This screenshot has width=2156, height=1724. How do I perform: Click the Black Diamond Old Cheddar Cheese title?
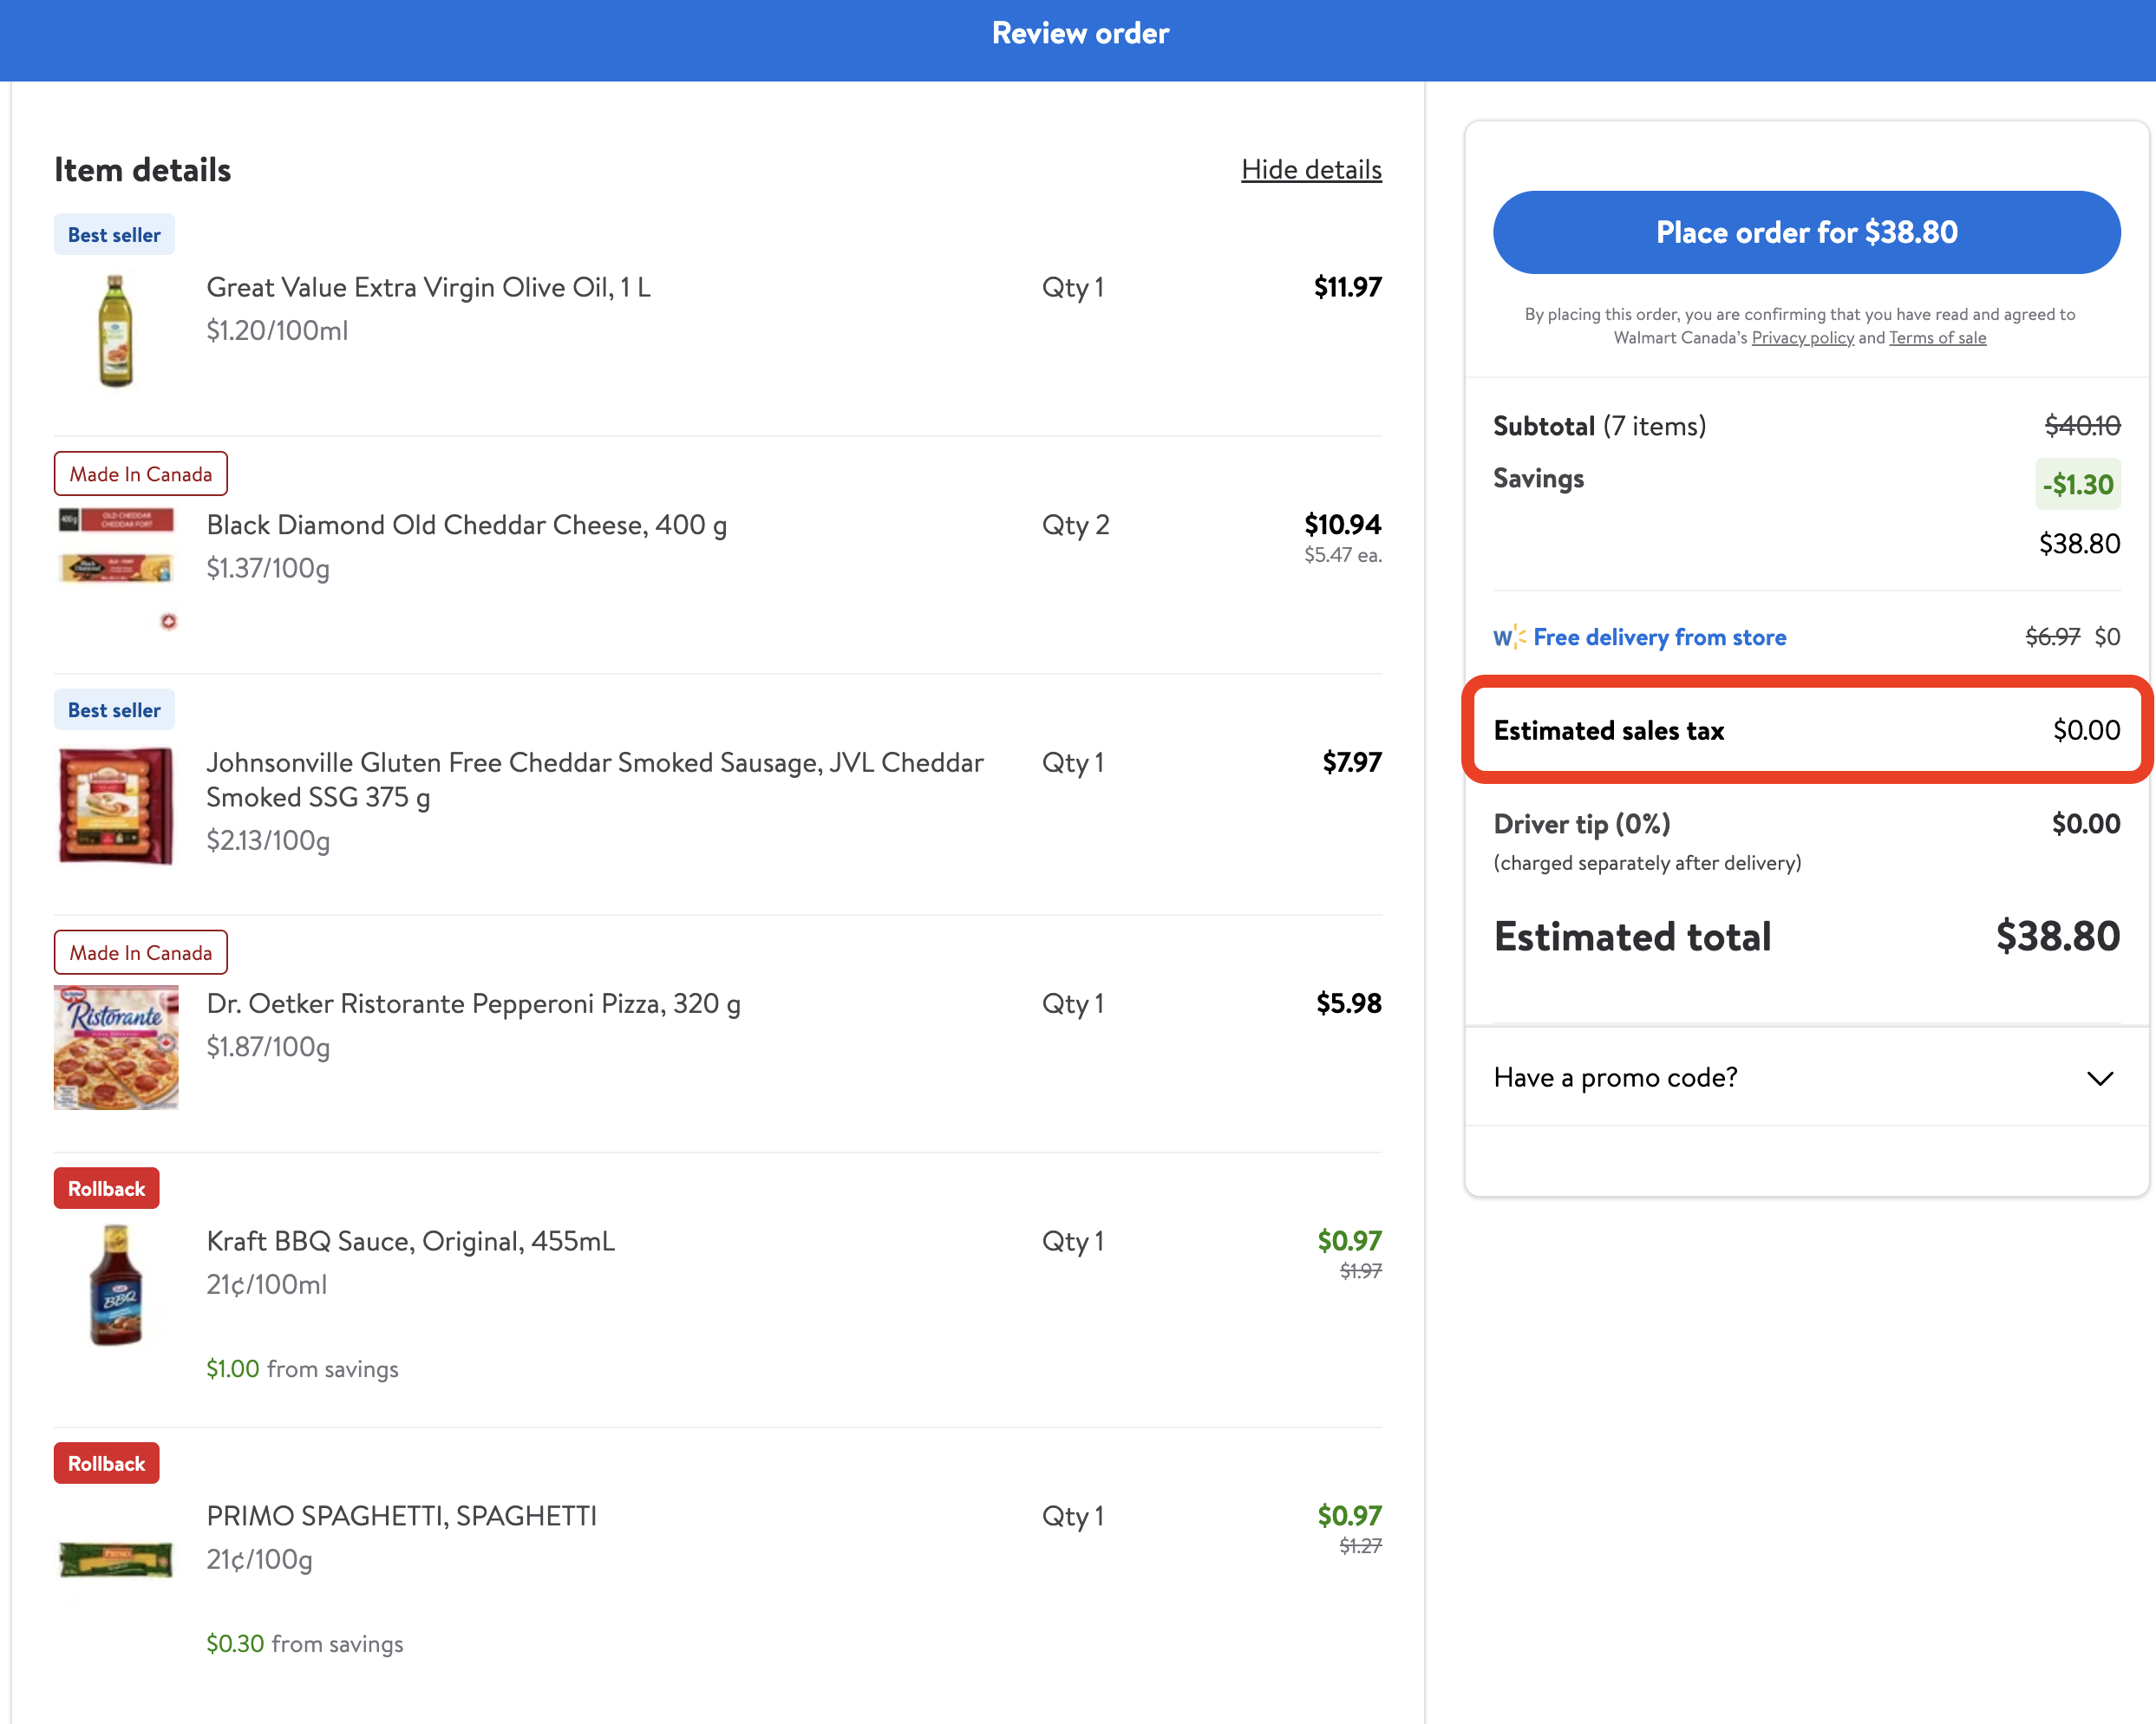[x=466, y=525]
